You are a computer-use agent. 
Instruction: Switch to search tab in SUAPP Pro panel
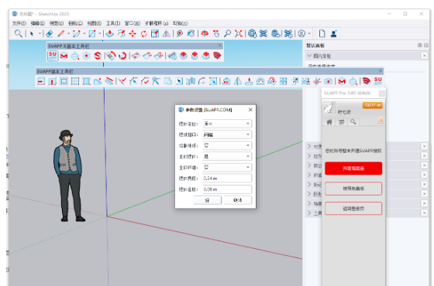pyautogui.click(x=353, y=122)
